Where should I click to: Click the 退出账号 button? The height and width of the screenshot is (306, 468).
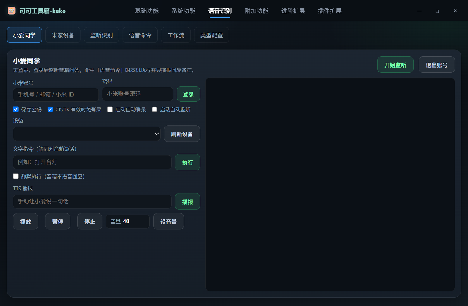click(x=437, y=65)
